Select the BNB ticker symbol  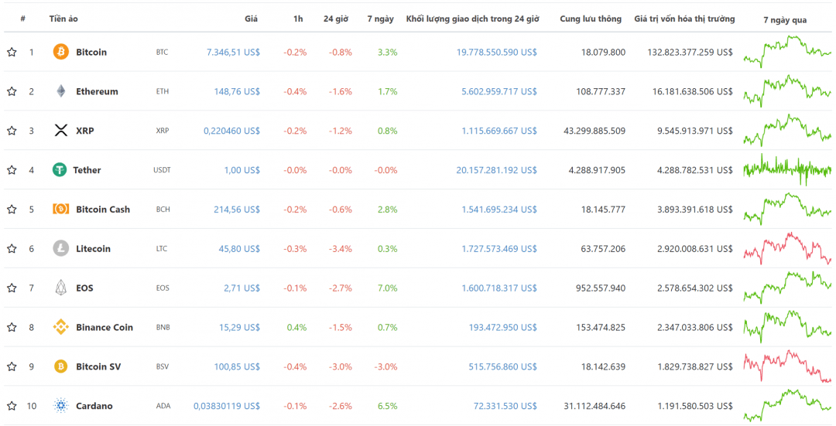[163, 328]
